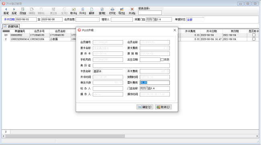Click the 删除 delete toolbar icon
Viewport: 261px width, 145px height.
pos(41,11)
